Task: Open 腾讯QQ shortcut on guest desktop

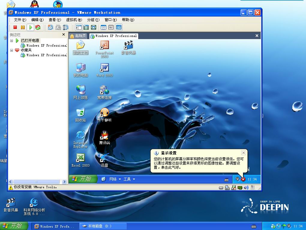Action: coord(104,137)
